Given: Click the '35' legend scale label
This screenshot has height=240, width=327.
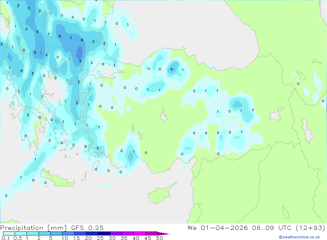Looking at the screenshot, I should click(x=124, y=238).
